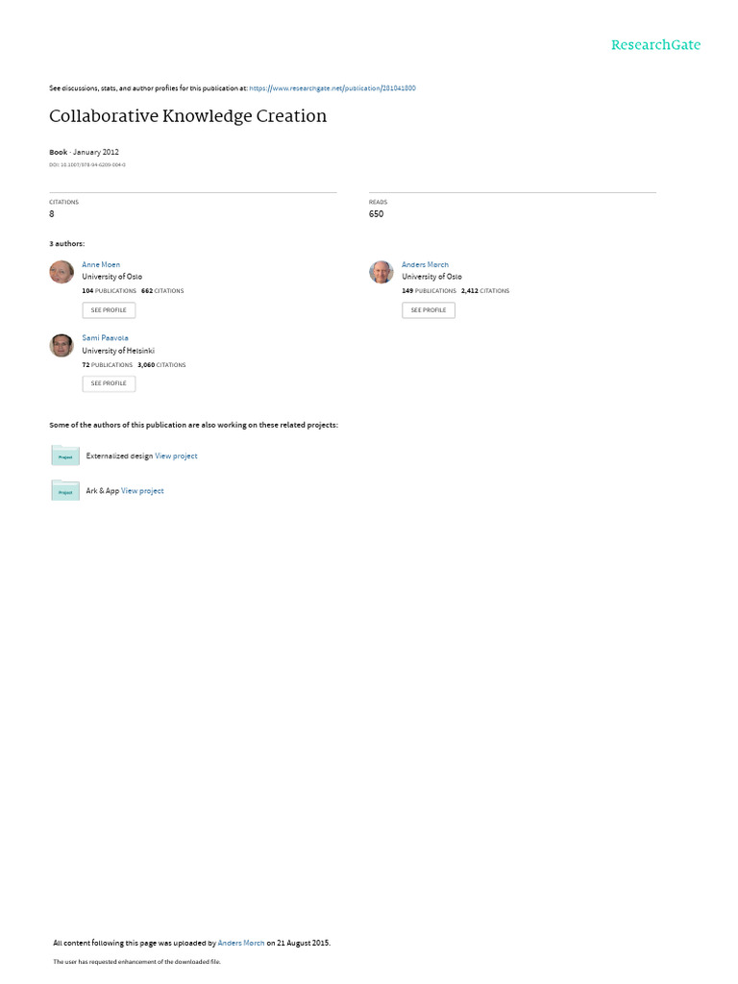Click the DOI text below Book date
The image size is (738, 984).
tap(87, 165)
